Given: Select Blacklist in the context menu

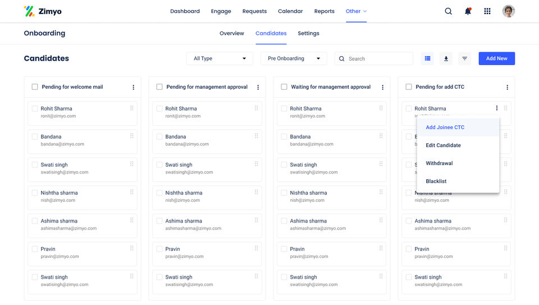Looking at the screenshot, I should (436, 181).
